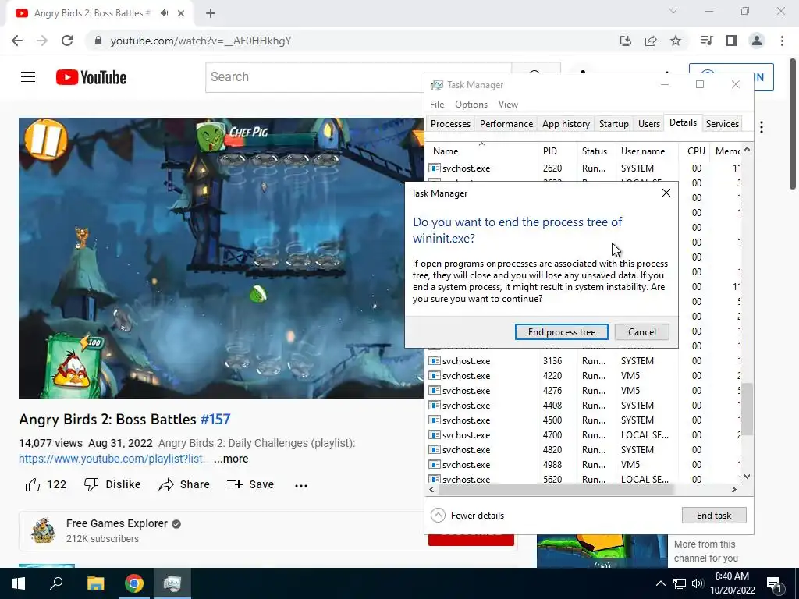799x599 pixels.
Task: Click Task Manager horizontal scrollbar thumb
Action: point(556,490)
